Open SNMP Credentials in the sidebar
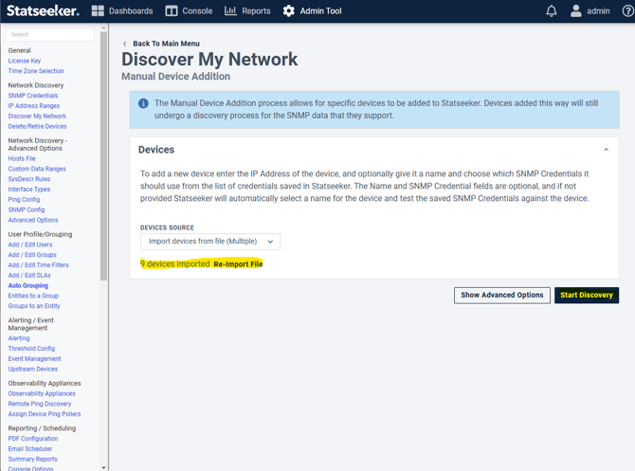This screenshot has width=635, height=471. 33,96
